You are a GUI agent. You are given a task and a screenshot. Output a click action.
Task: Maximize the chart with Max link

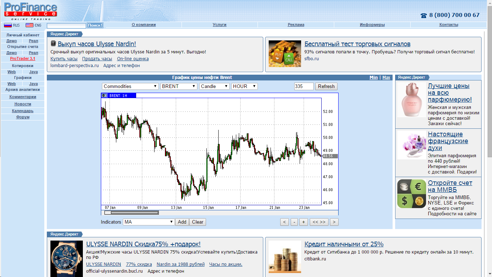386,78
